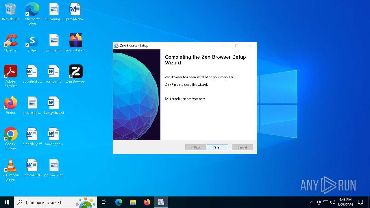Screen dimensions: 370x208
Task: Select the providedto Word document icon
Action: [76, 12]
